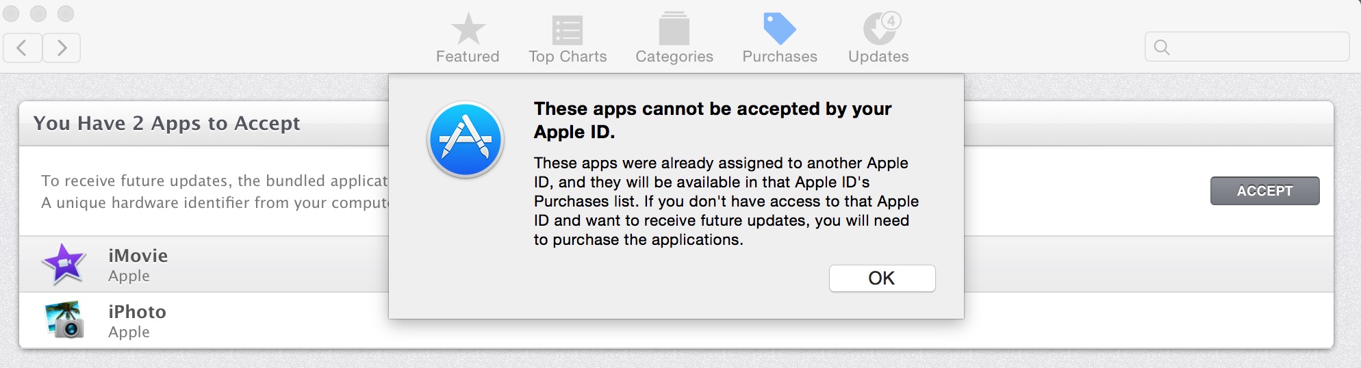This screenshot has height=368, width=1361.
Task: Select the iMovie app name
Action: point(138,256)
